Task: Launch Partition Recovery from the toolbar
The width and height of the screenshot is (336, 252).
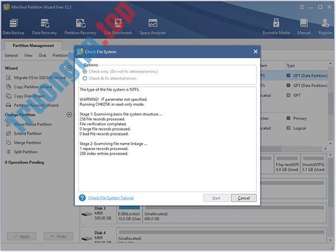Action: pos(80,26)
